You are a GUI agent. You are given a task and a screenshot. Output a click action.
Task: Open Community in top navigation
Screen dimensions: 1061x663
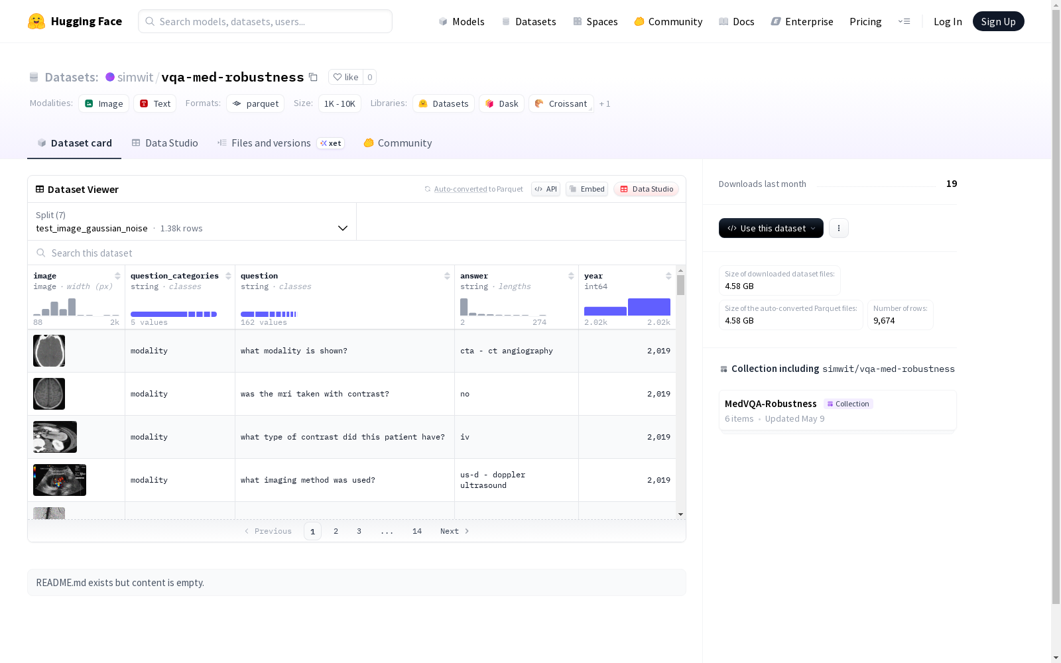[x=668, y=21]
